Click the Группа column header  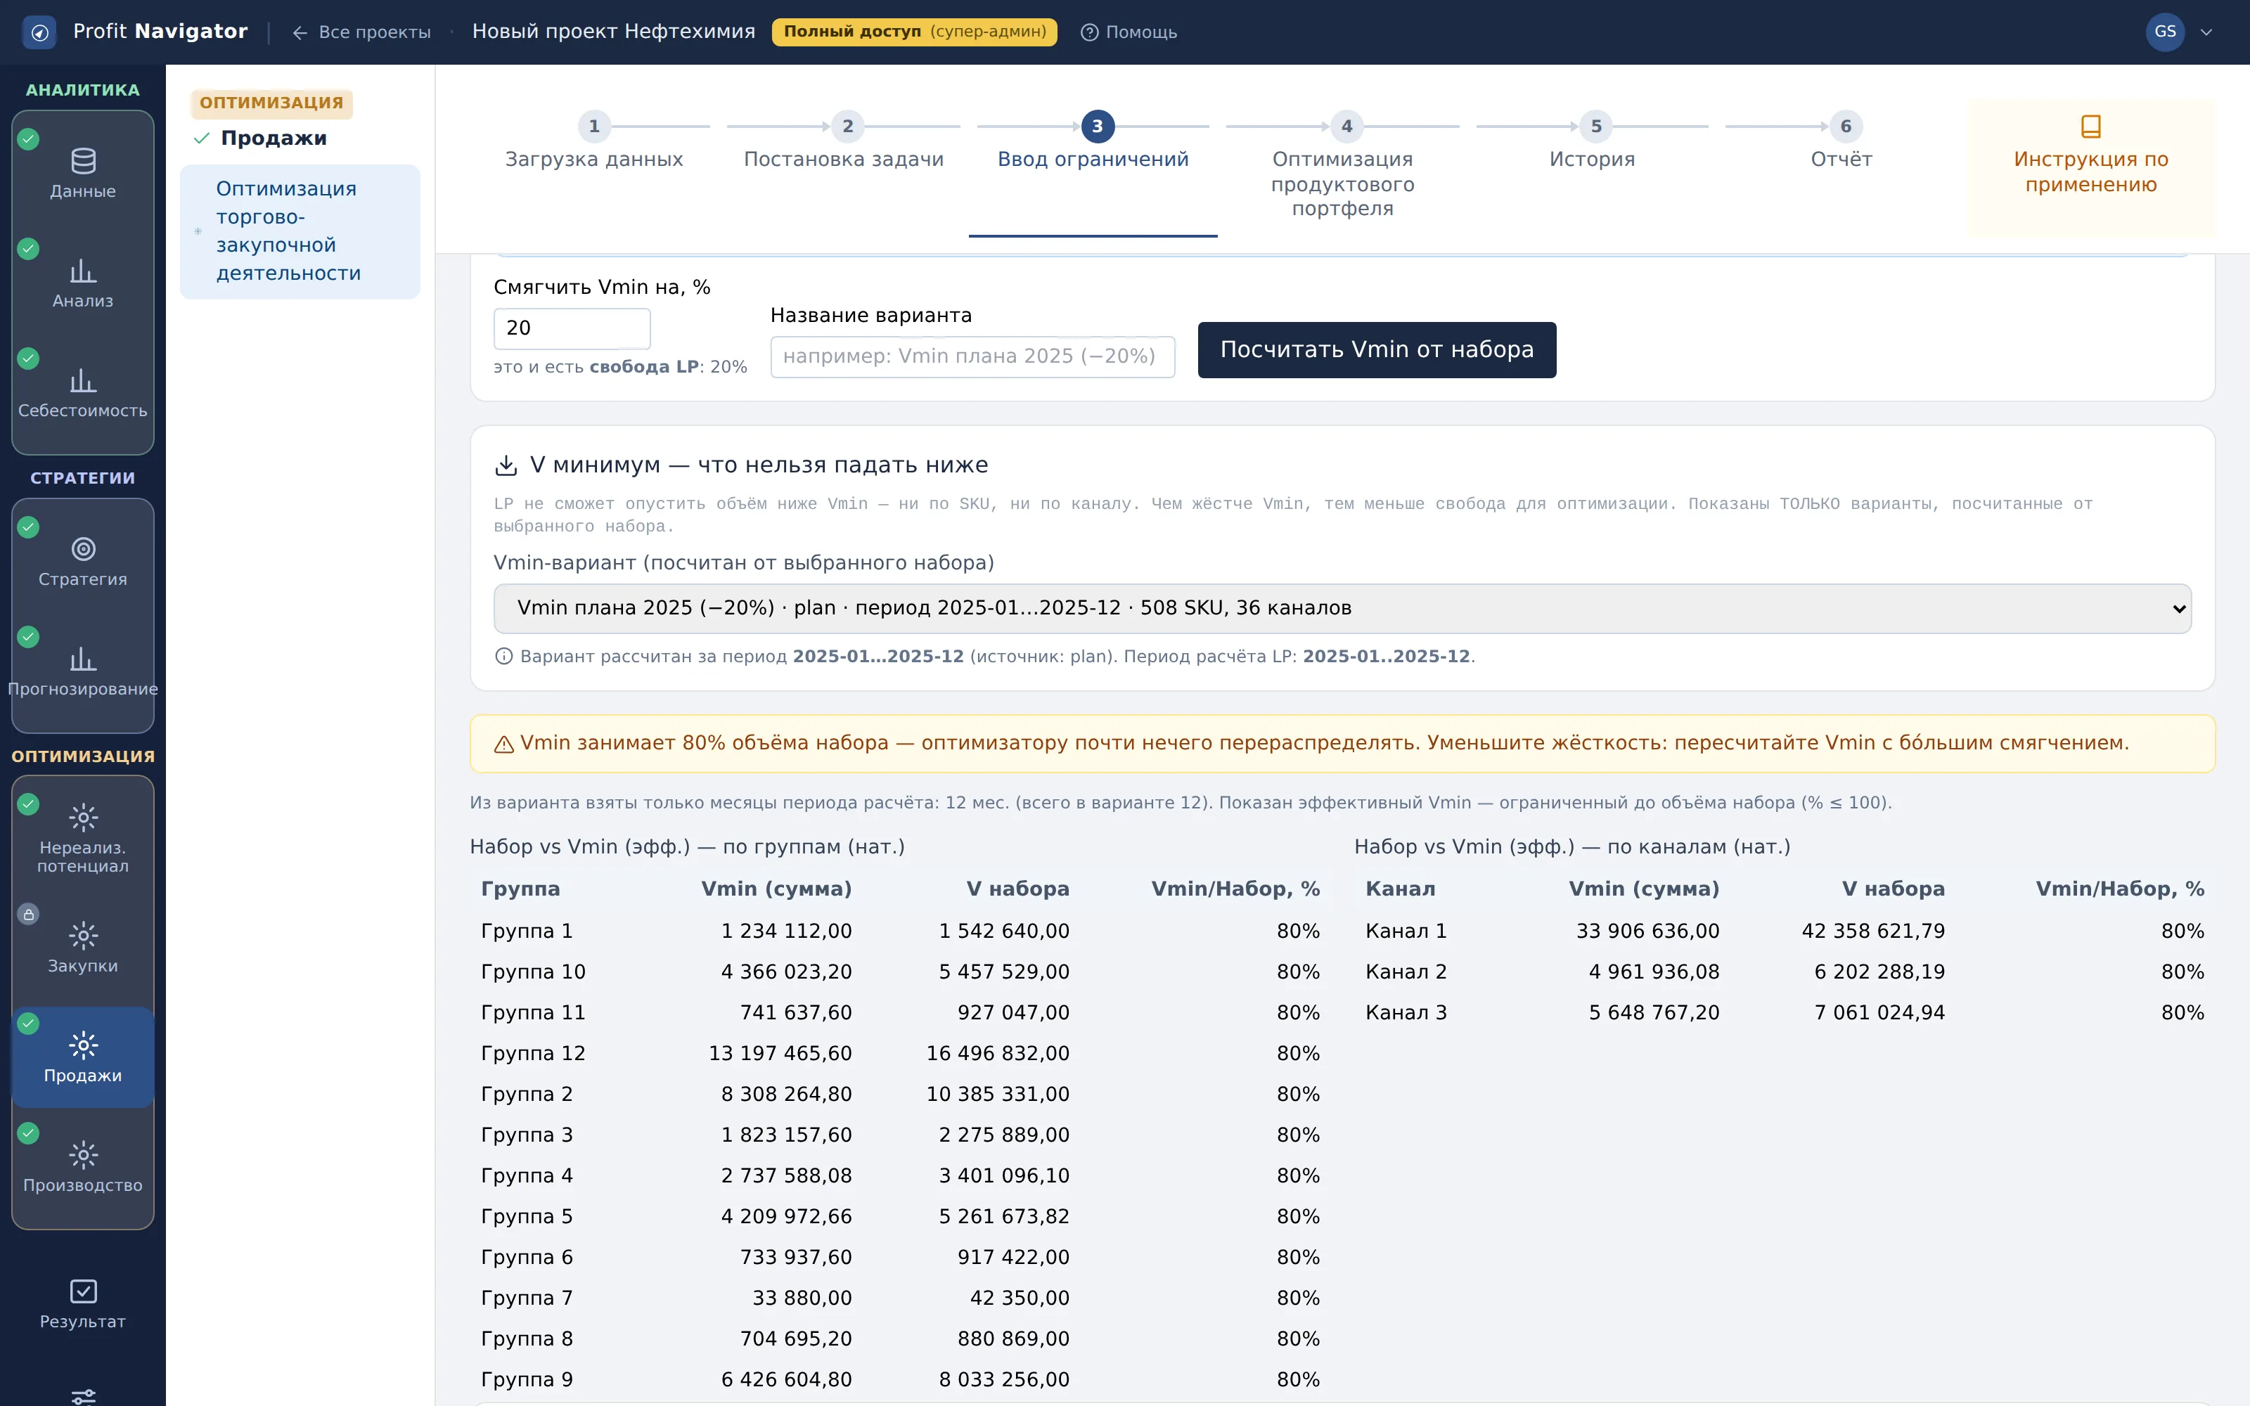(x=520, y=889)
